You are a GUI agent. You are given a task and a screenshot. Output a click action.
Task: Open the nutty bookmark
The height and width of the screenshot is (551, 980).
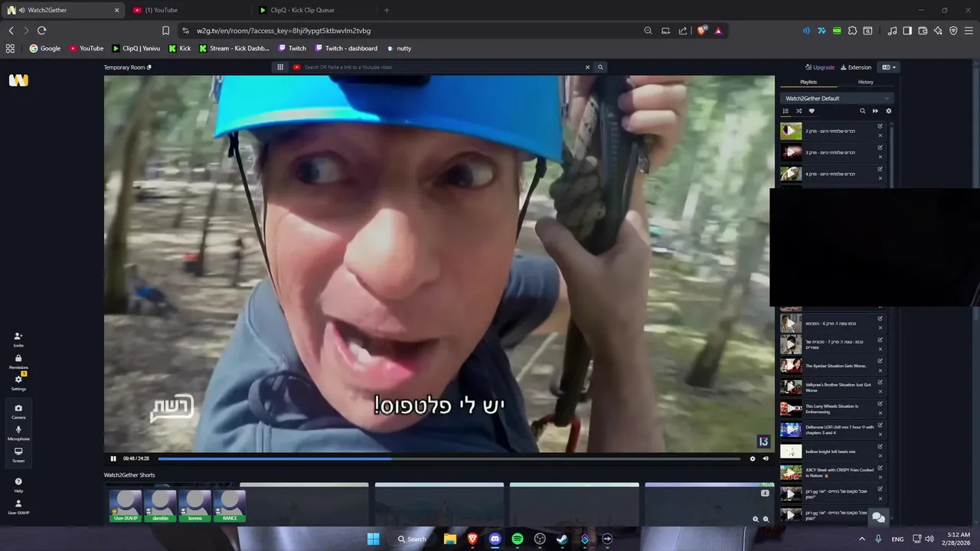pyautogui.click(x=399, y=48)
